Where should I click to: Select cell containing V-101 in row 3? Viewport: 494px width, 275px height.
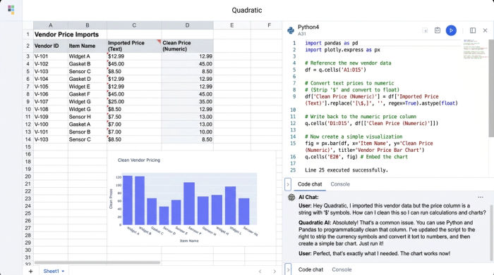pos(50,56)
